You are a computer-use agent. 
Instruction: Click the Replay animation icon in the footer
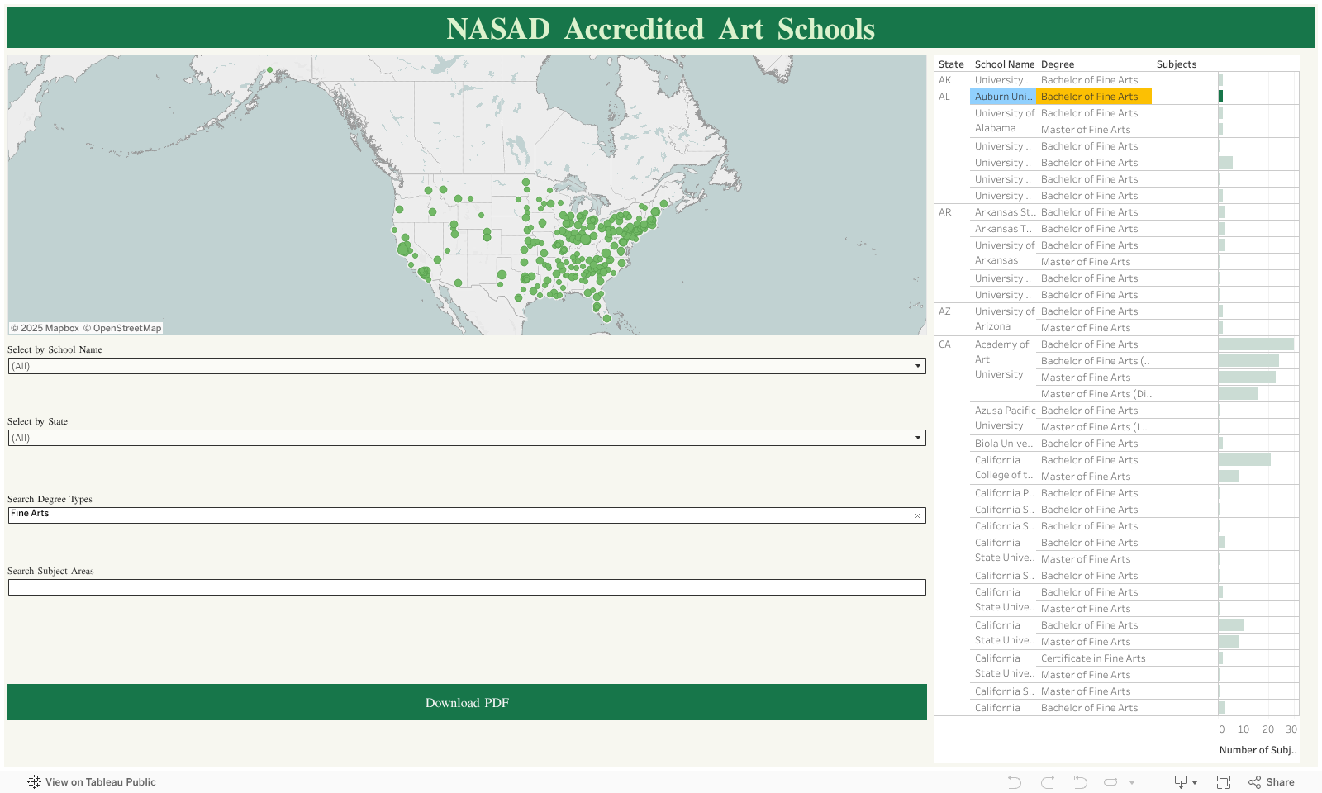(x=1079, y=782)
